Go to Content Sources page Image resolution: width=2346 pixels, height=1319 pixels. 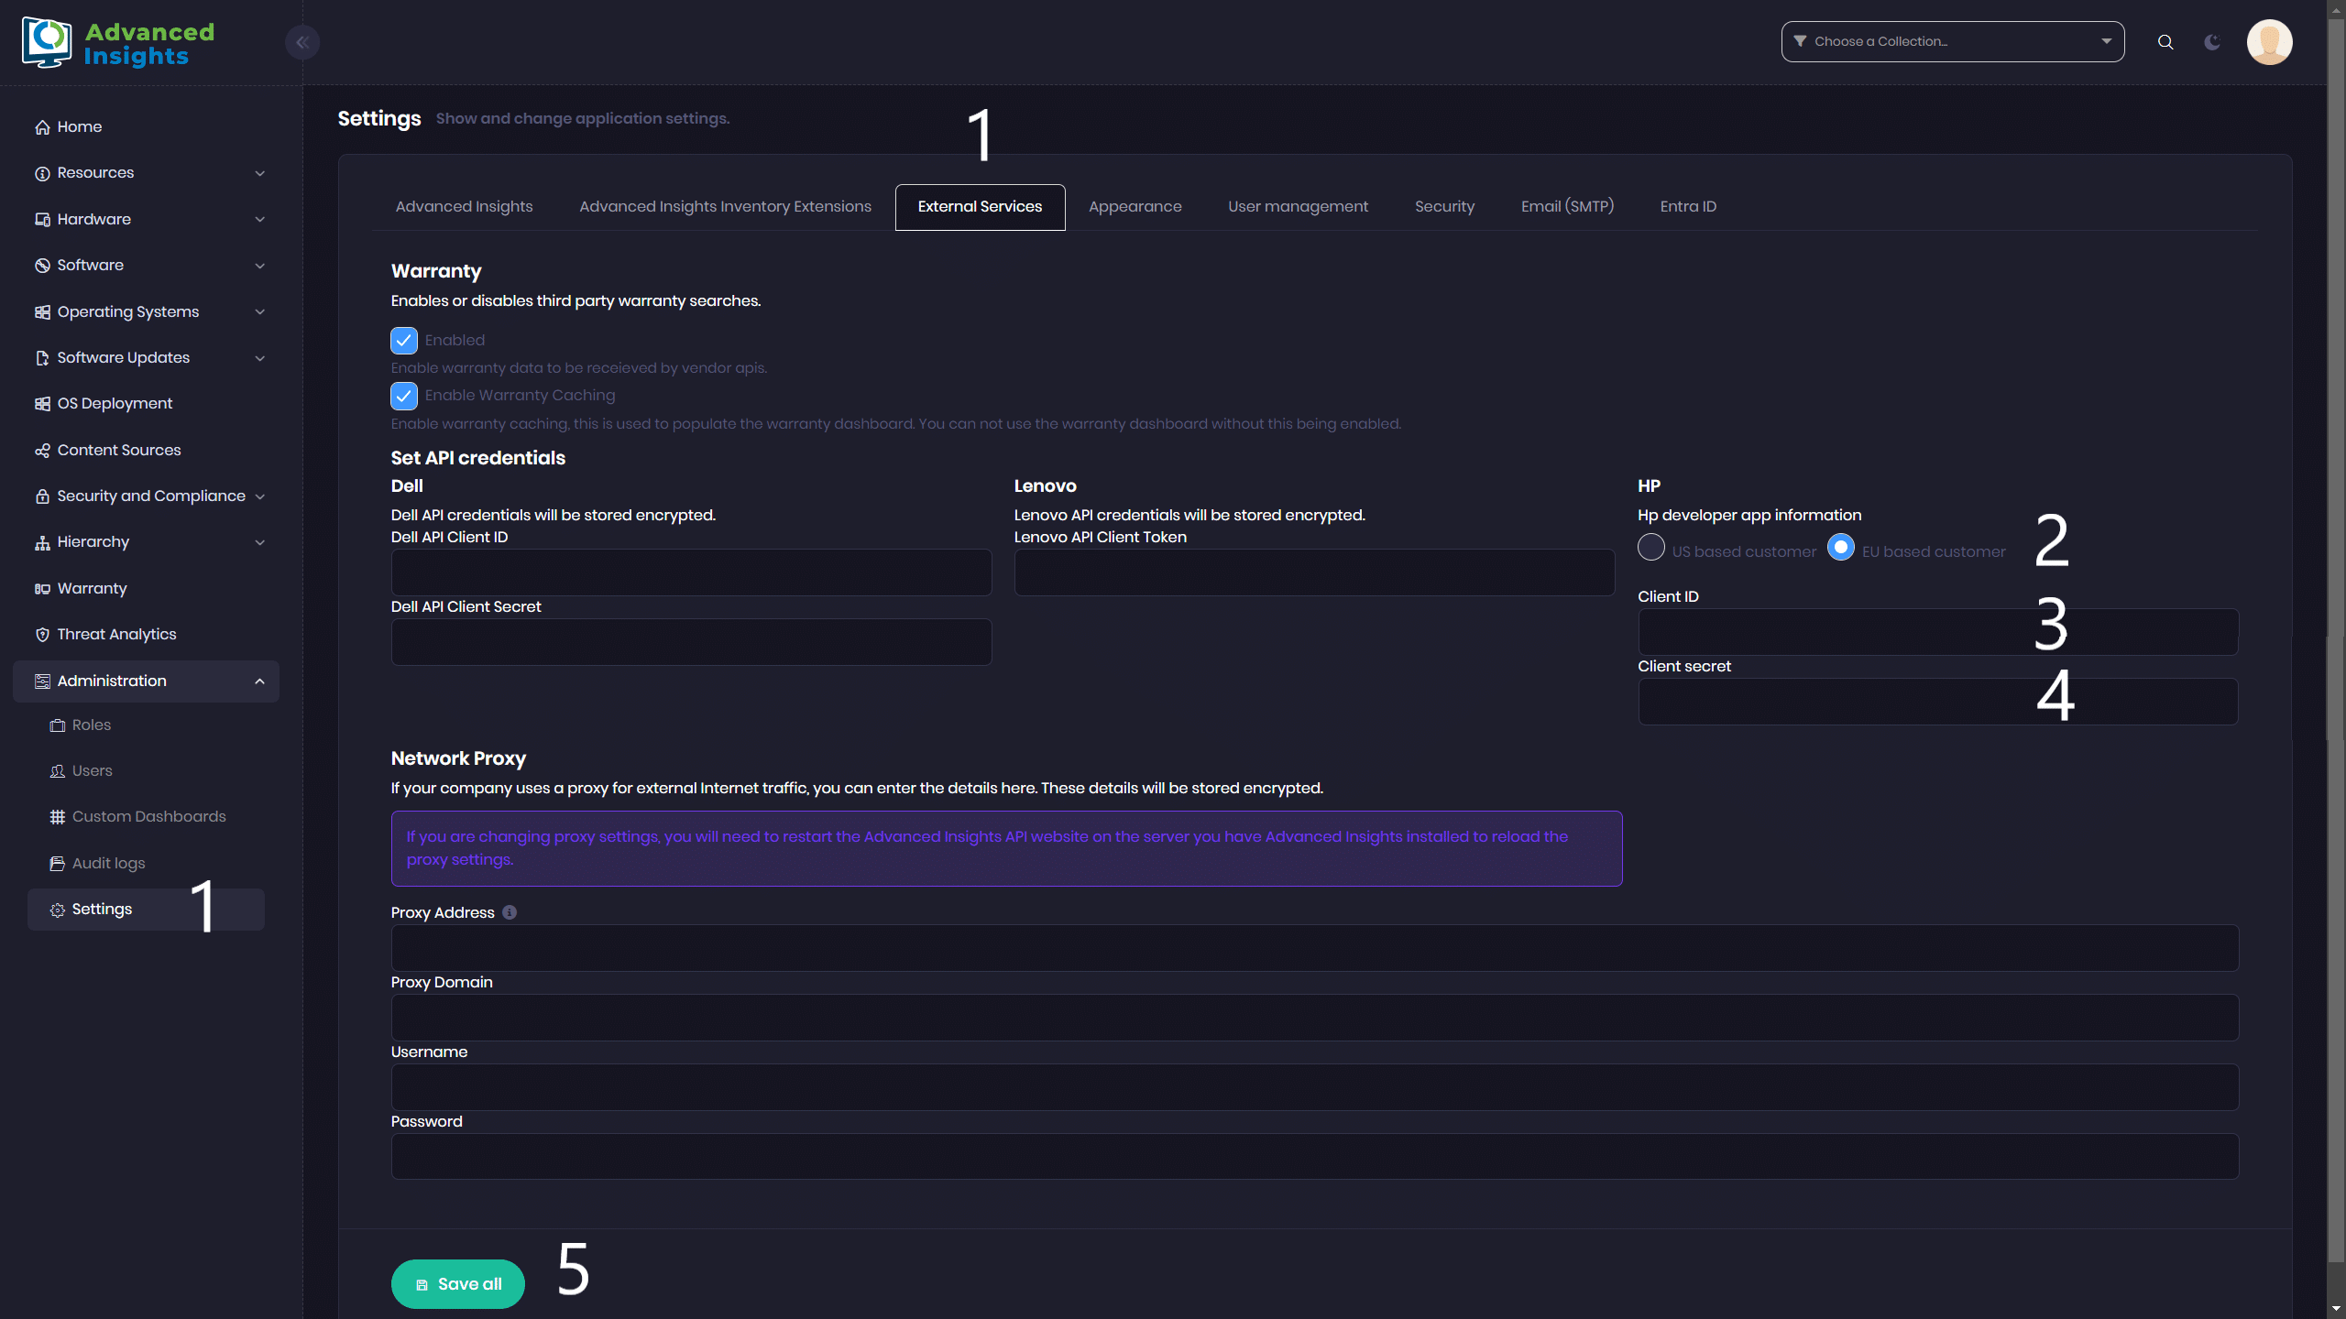(x=118, y=450)
